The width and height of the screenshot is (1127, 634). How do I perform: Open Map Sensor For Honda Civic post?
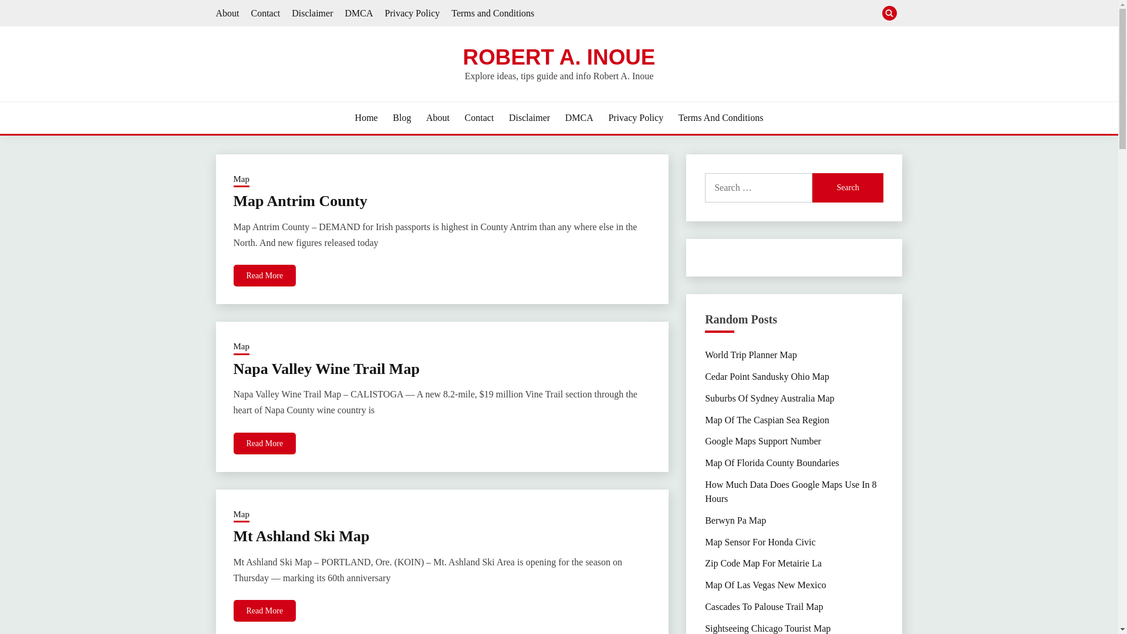click(x=760, y=542)
